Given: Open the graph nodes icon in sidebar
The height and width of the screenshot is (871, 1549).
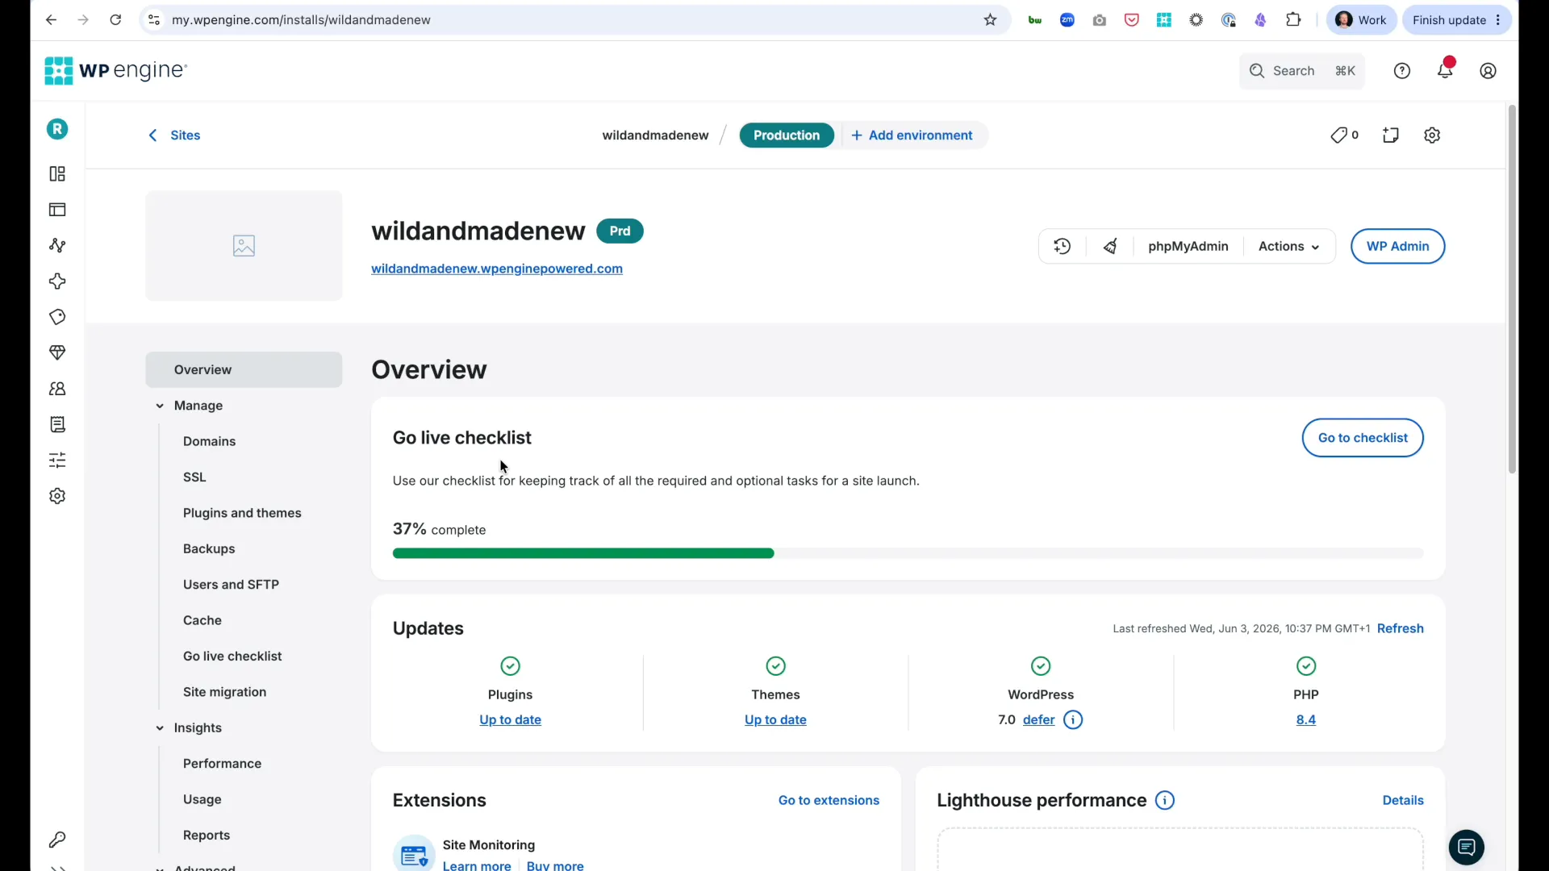Looking at the screenshot, I should click(x=57, y=245).
